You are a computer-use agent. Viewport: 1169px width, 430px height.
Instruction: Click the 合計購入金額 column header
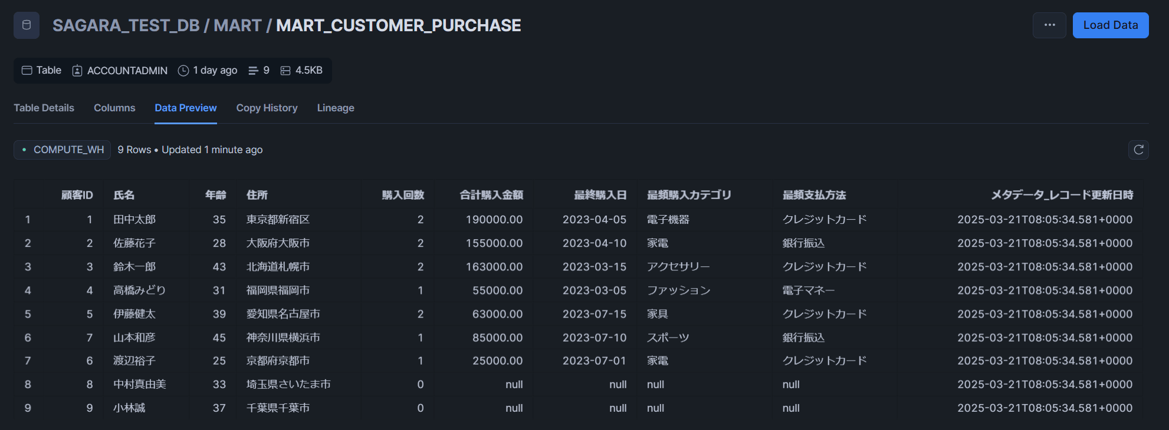[x=491, y=195]
